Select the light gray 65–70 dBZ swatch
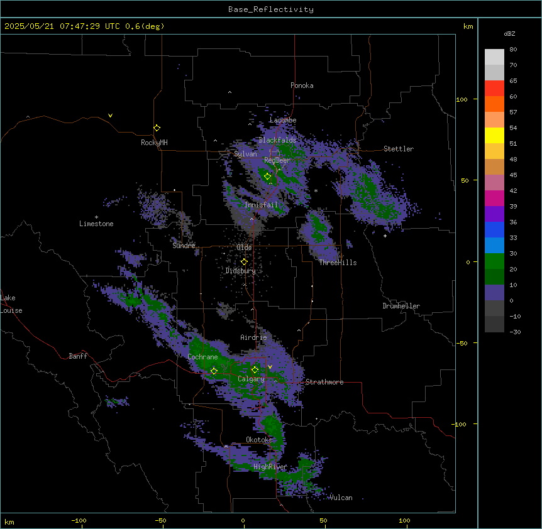This screenshot has width=542, height=529. pos(494,72)
